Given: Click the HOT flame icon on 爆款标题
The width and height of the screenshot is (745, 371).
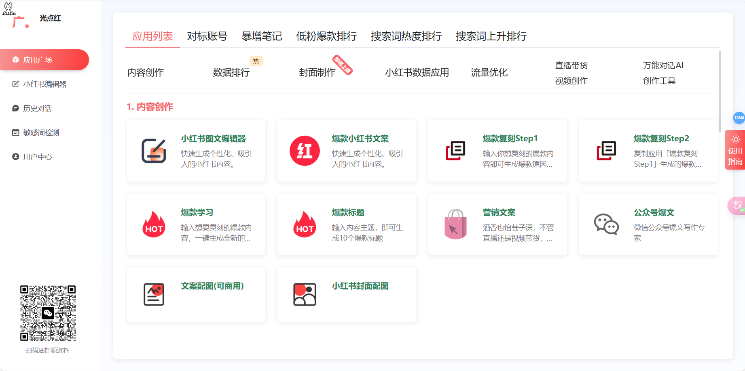Looking at the screenshot, I should coord(305,224).
